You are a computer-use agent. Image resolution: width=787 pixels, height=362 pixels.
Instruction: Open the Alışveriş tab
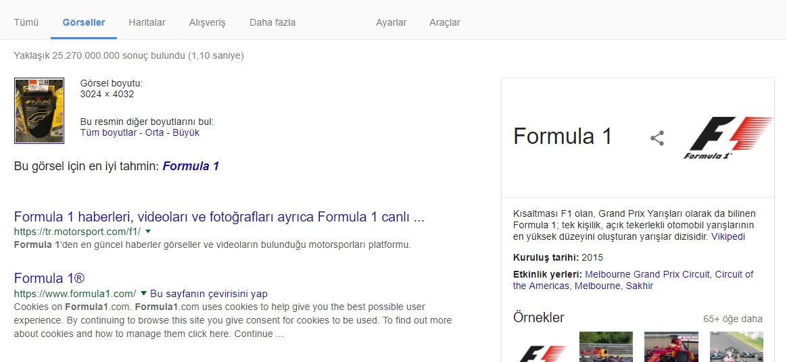point(208,22)
